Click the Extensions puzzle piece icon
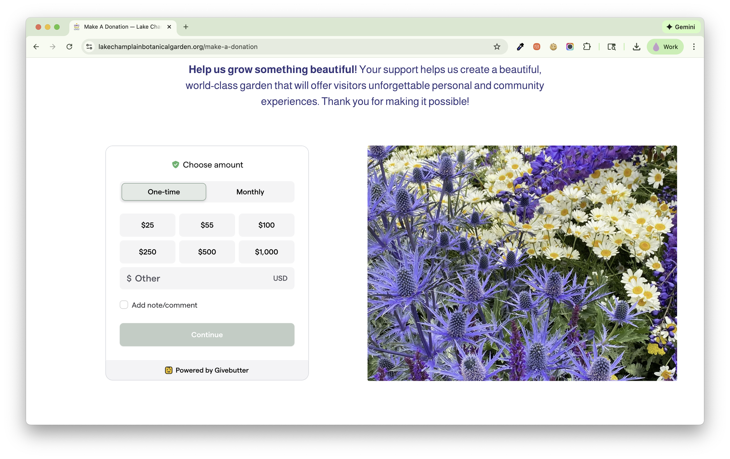Viewport: 730px width, 459px height. 587,47
